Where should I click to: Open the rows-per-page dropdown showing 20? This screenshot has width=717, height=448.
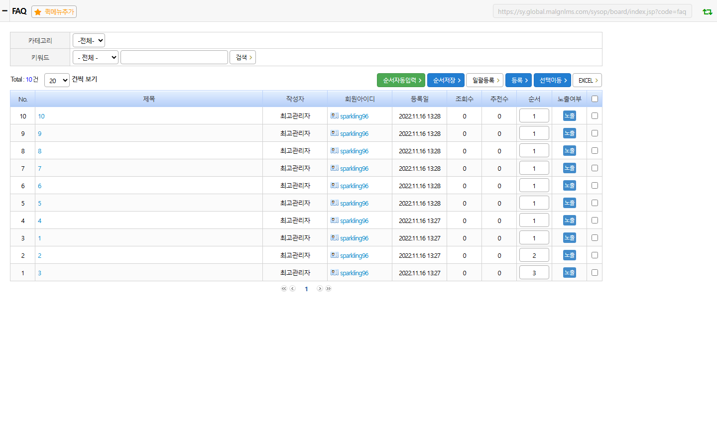(57, 80)
